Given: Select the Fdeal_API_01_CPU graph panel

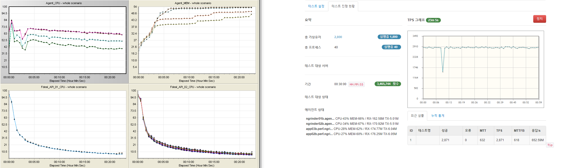Looking at the screenshot, I should (67, 124).
